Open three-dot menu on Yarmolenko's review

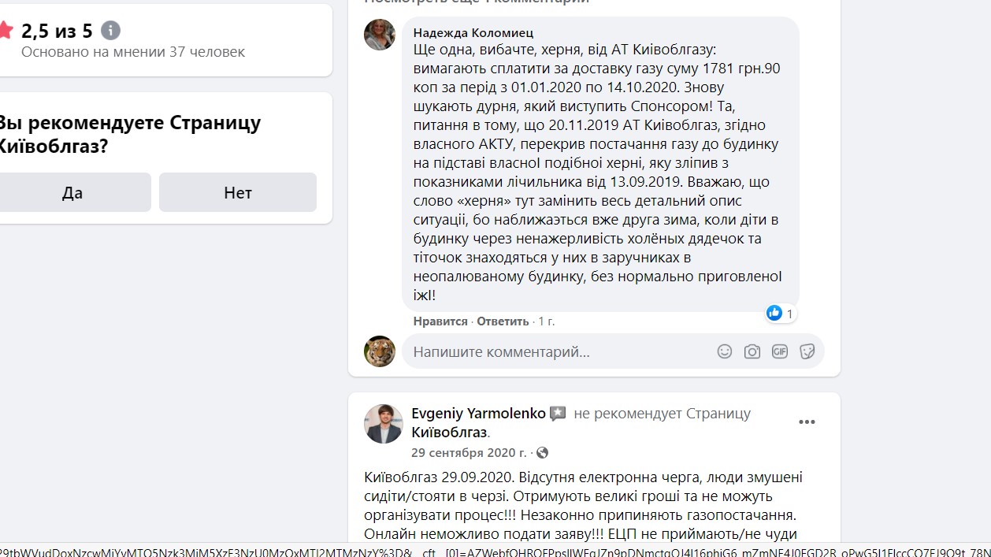point(807,422)
